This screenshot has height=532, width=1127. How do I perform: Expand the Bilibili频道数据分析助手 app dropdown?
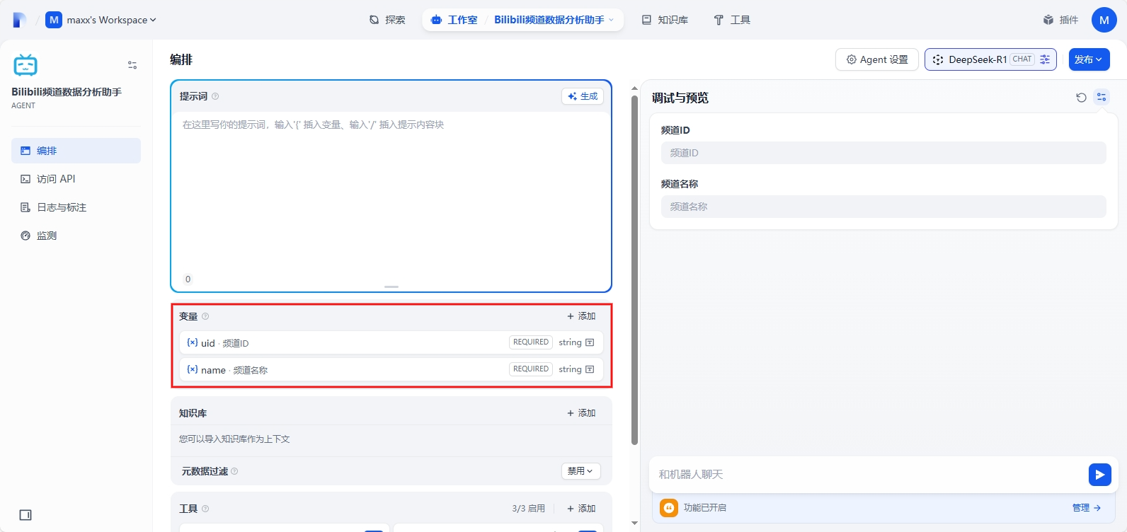[554, 20]
